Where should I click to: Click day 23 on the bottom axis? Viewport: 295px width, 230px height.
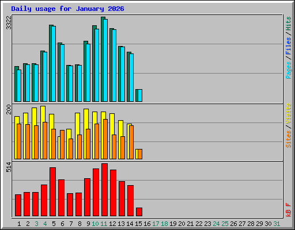click(207, 224)
